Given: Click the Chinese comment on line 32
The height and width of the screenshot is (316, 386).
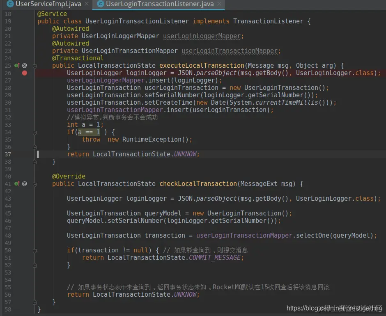Looking at the screenshot, I should click(x=112, y=117).
